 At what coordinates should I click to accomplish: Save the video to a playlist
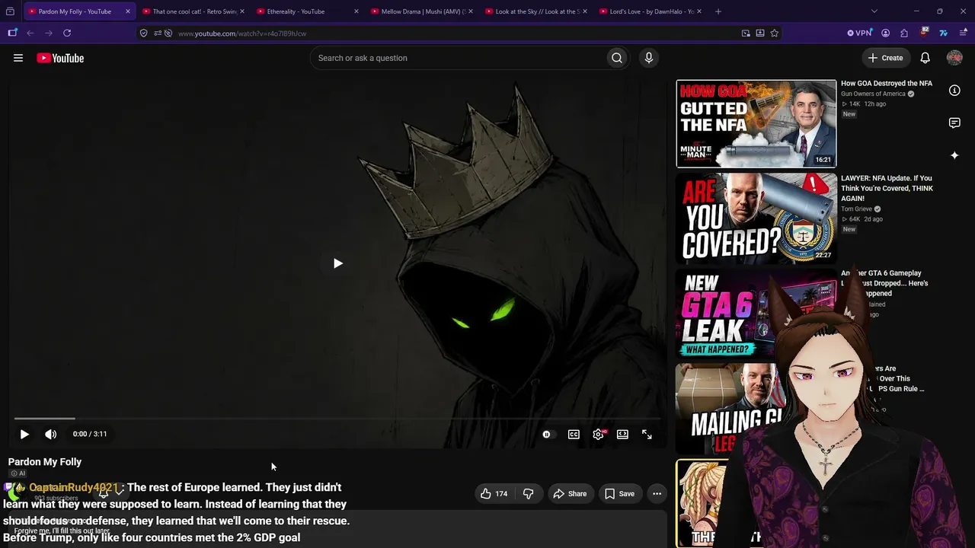click(x=619, y=494)
